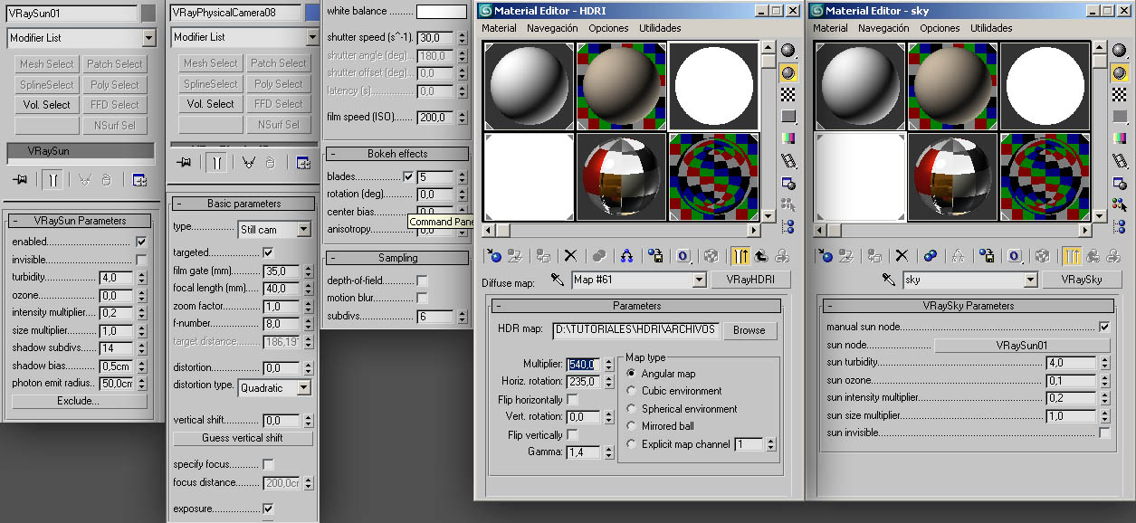This screenshot has width=1136, height=523.
Task: Click white balance color swatch
Action: click(441, 12)
